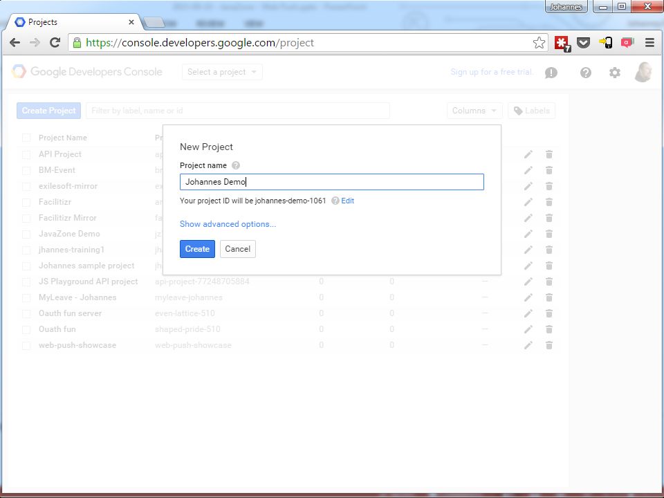Viewport: 664px width, 498px height.
Task: Open the settings gear icon
Action: coord(614,73)
